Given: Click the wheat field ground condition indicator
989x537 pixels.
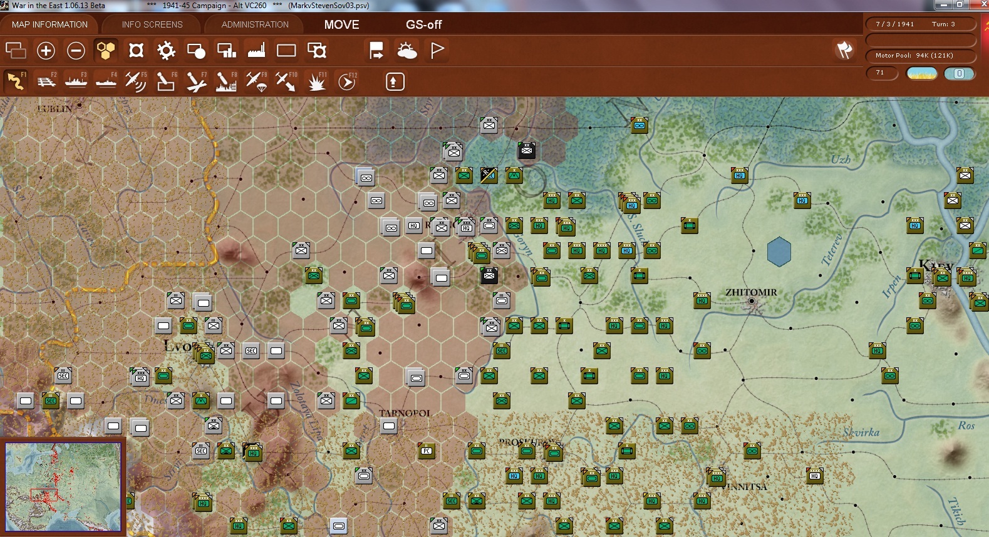Looking at the screenshot, I should (x=922, y=74).
